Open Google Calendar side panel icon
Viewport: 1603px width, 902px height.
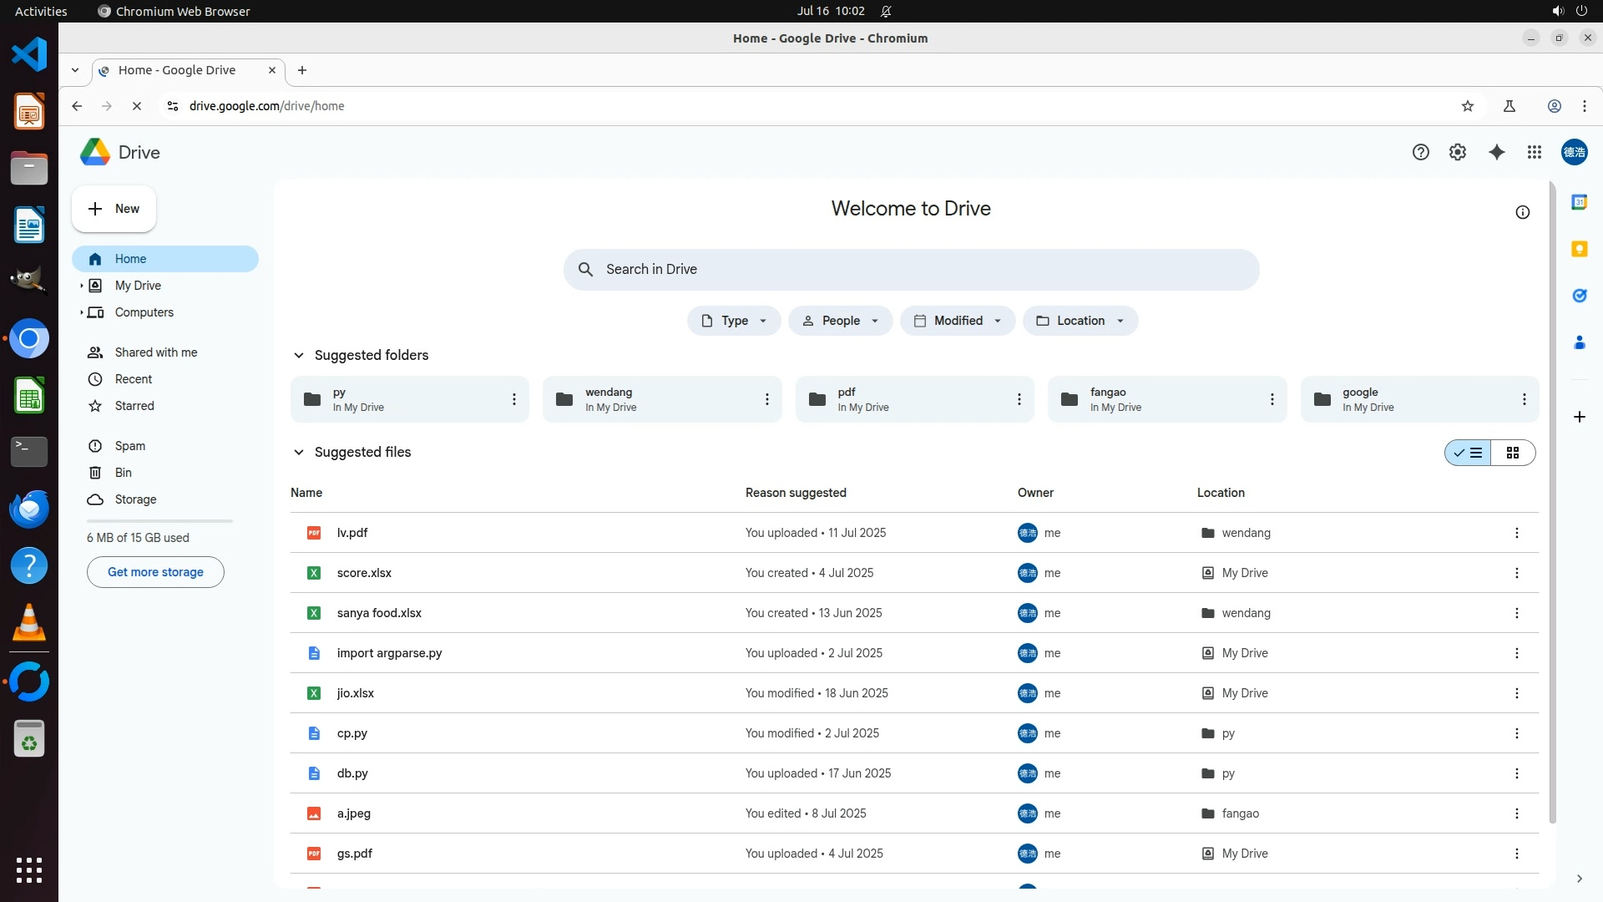(1579, 202)
